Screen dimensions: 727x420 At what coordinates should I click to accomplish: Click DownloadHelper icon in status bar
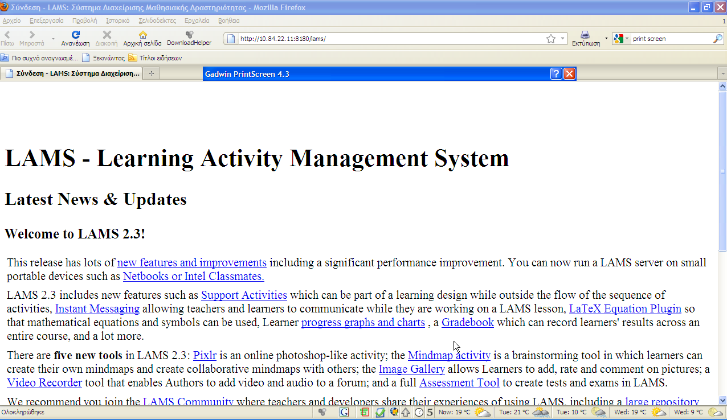tap(322, 412)
